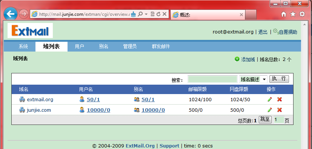The height and width of the screenshot is (149, 312).
Task: Select the 概述 browser tab
Action: coord(208,15)
